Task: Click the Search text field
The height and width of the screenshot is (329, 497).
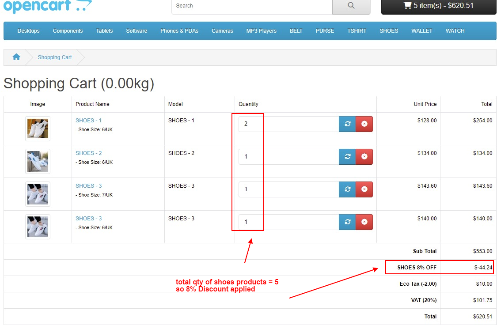Action: click(x=252, y=6)
